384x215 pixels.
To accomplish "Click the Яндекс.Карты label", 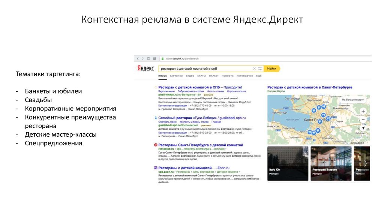I will pos(276,91).
